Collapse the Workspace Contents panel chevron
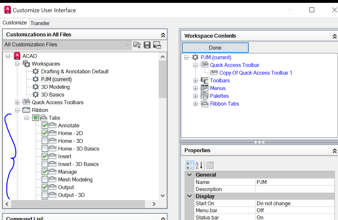 [334, 36]
